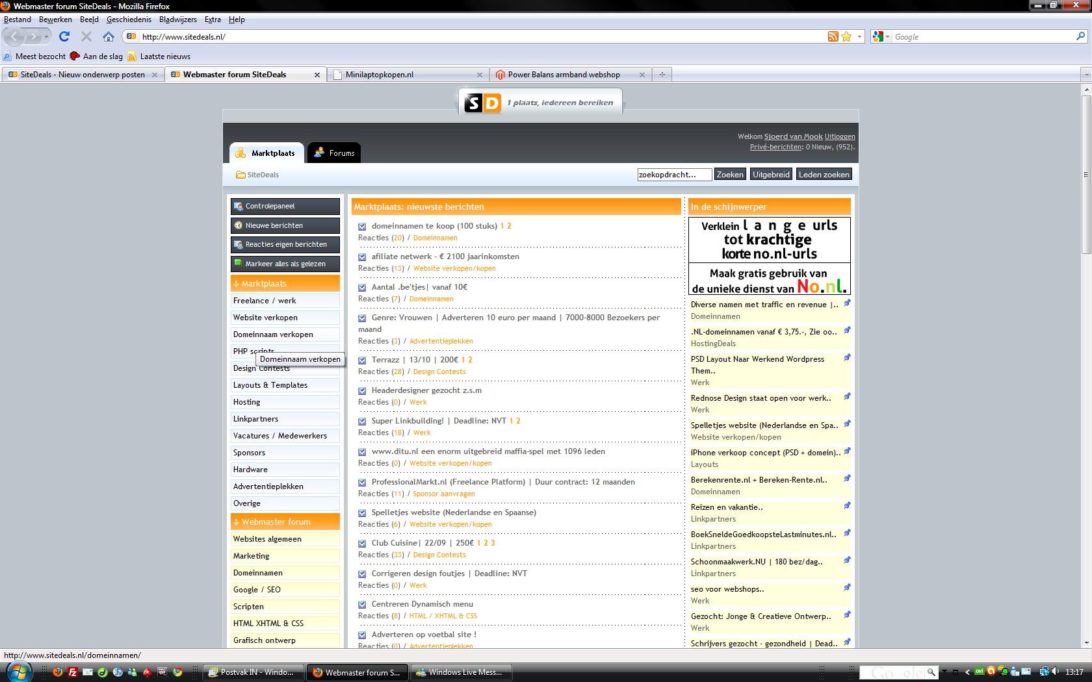This screenshot has height=682, width=1092.
Task: Click pin icon beside Schoonmaakwerk.NU entry
Action: 847,561
